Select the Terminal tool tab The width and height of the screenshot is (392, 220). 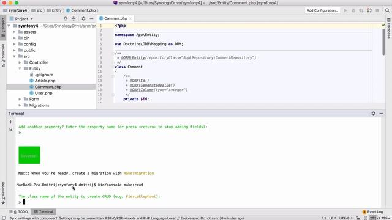coord(43,212)
